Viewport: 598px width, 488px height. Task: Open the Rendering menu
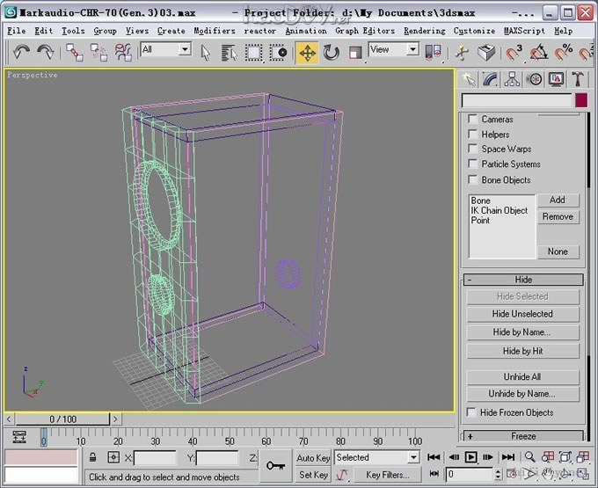click(x=424, y=31)
